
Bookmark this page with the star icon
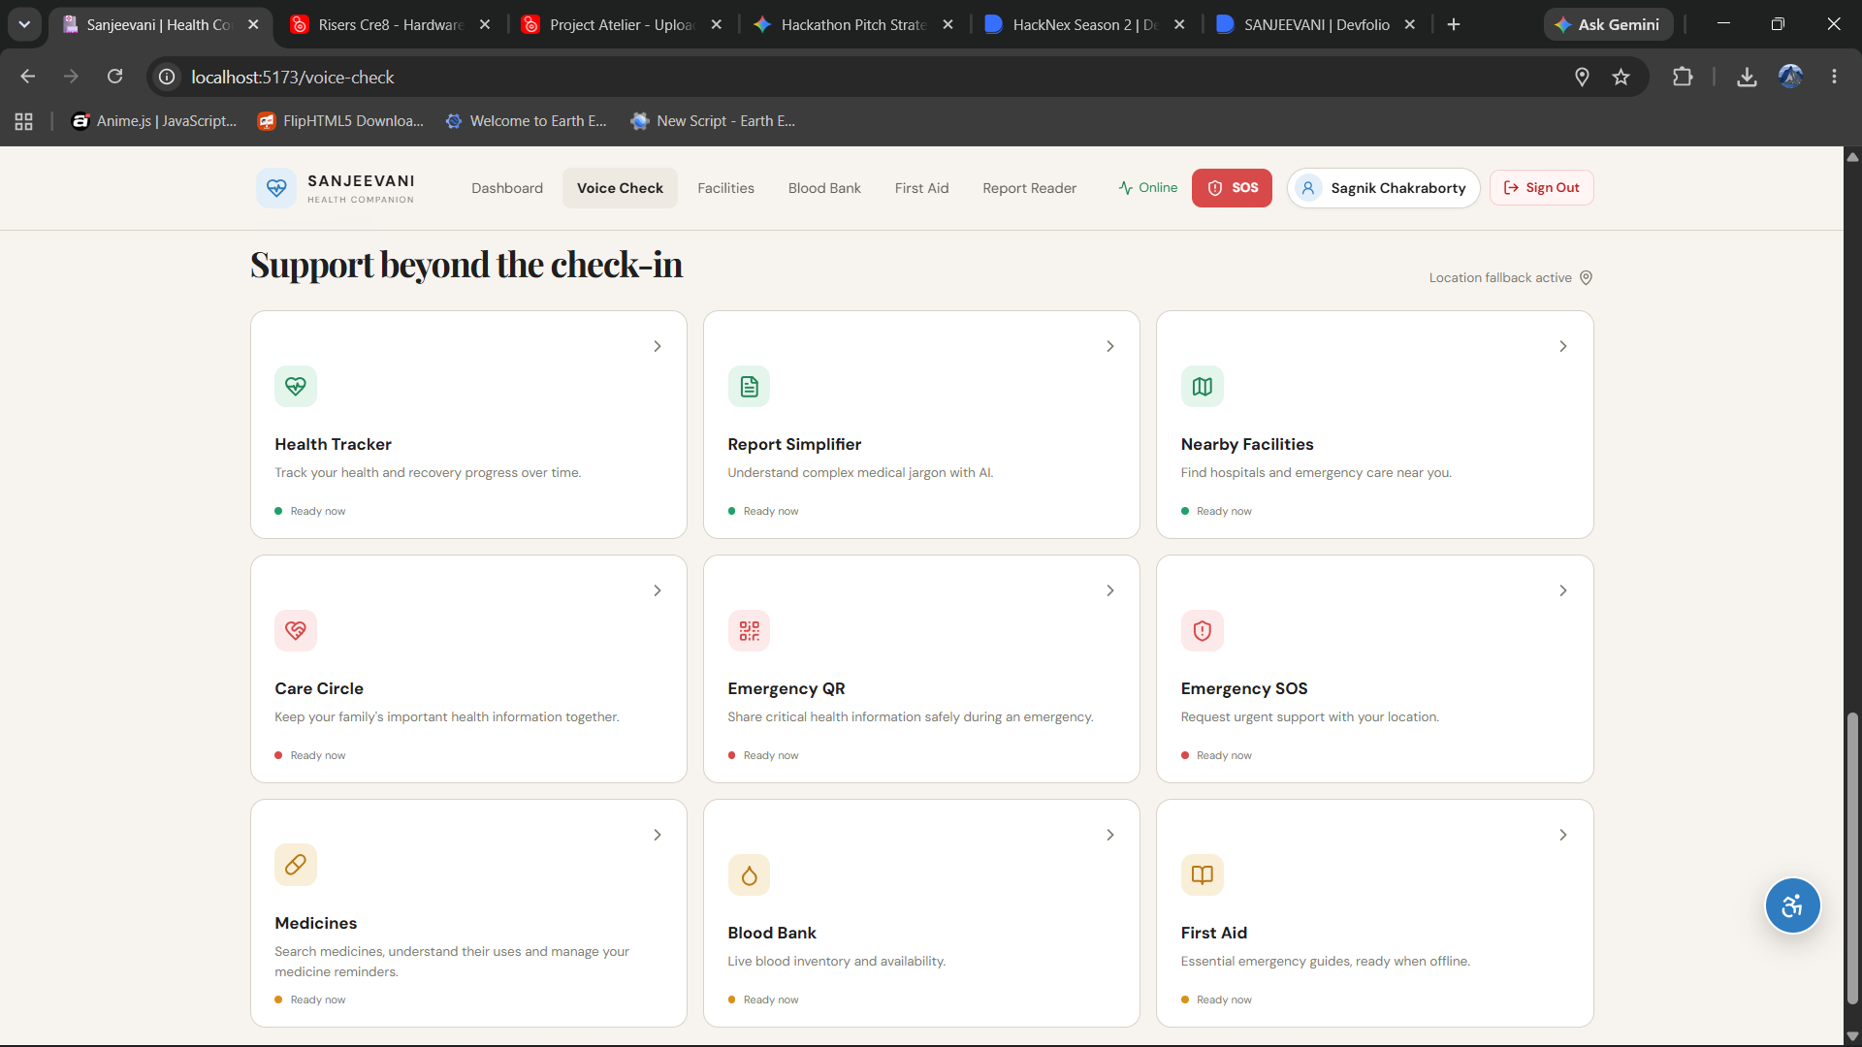[x=1621, y=77]
